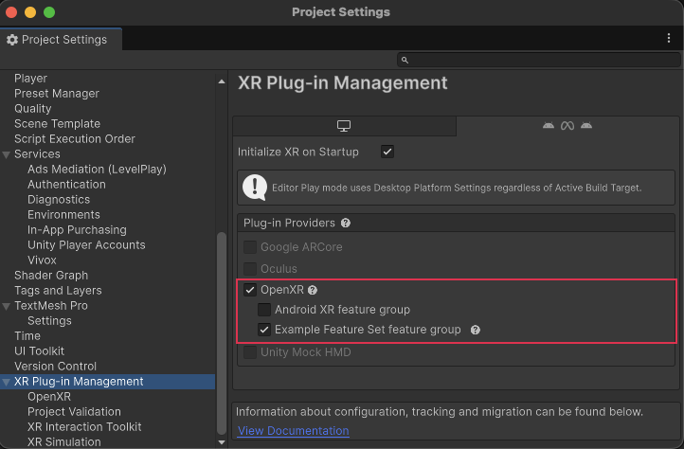Open Diagnostics service settings
Screen dimensions: 684x449
pyautogui.click(x=59, y=200)
